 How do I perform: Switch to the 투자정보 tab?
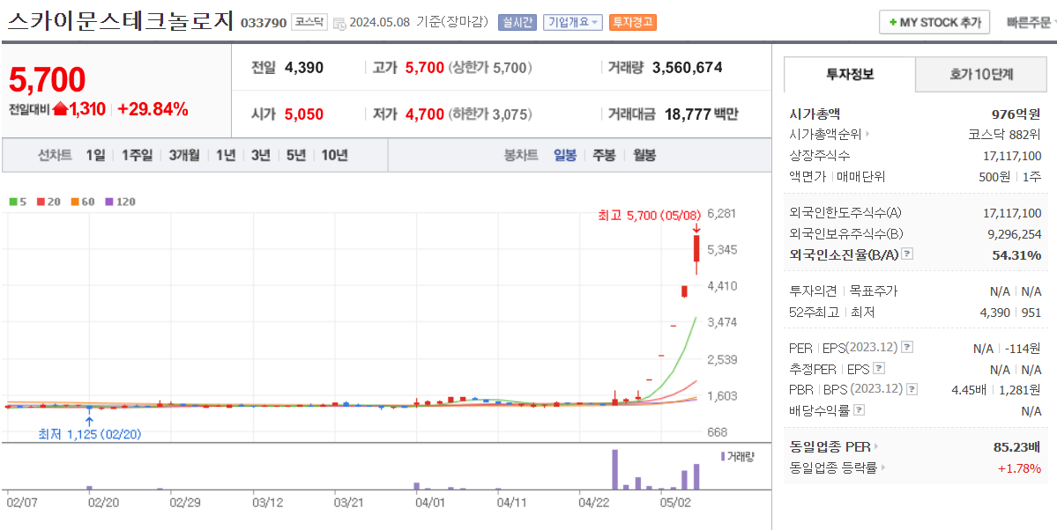(x=850, y=74)
